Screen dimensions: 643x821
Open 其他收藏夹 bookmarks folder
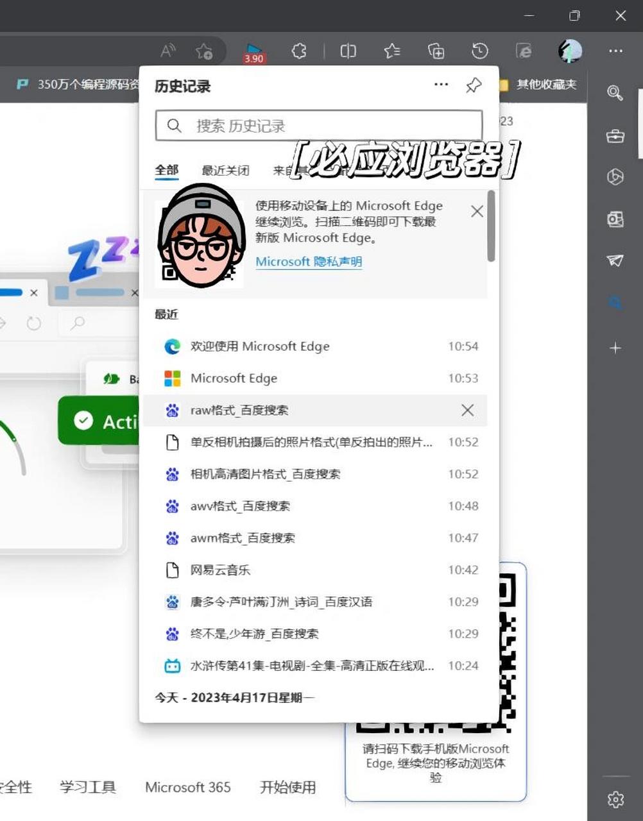pyautogui.click(x=539, y=84)
